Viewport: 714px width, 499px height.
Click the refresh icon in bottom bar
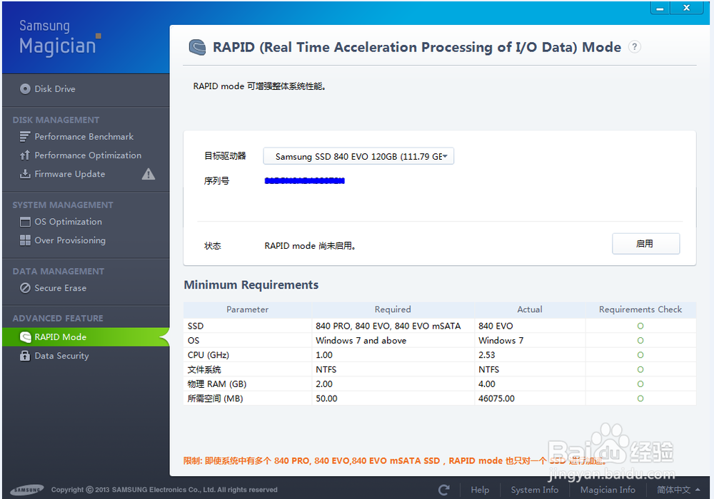tap(444, 490)
